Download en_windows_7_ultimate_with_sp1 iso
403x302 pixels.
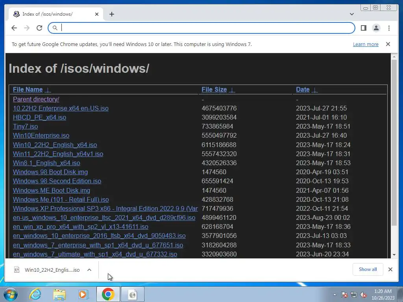[x=95, y=254]
